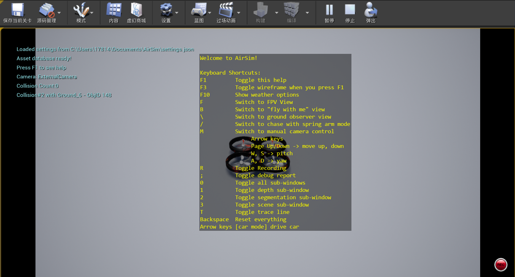Viewport: 515px width, 277px height.
Task: Expand the Compile options dropdown arrow
Action: 307,13
